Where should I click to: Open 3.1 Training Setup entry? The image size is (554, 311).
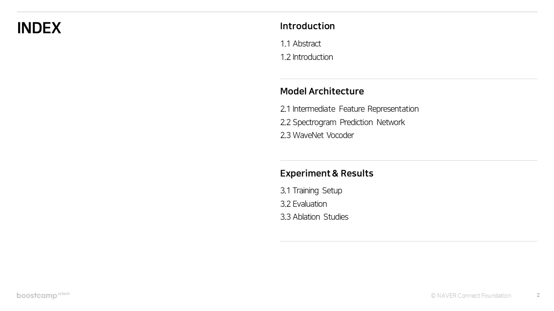coord(311,190)
